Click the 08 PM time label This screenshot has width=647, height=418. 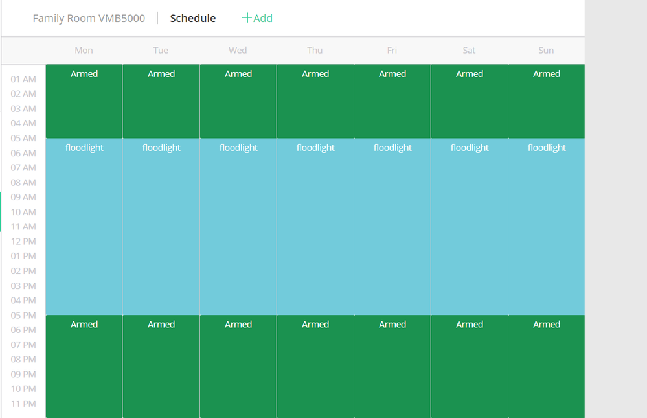[23, 359]
